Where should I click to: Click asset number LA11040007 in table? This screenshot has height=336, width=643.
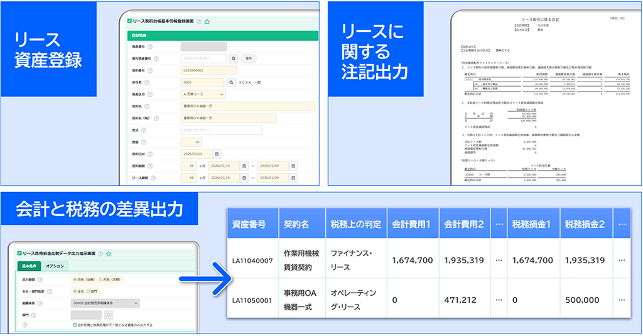pos(252,259)
